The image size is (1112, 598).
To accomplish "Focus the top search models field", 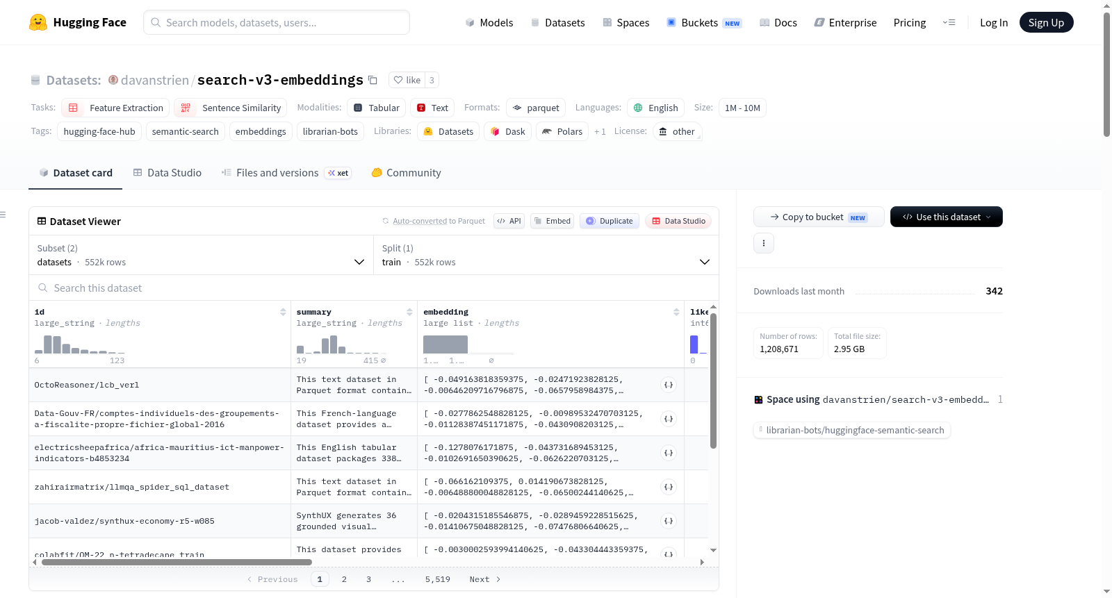I will [x=277, y=22].
